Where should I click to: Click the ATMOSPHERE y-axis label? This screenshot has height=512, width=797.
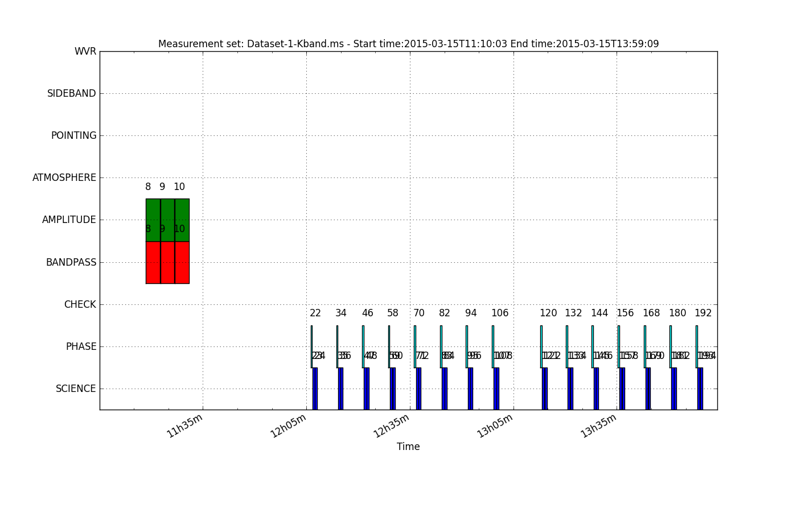(x=64, y=177)
